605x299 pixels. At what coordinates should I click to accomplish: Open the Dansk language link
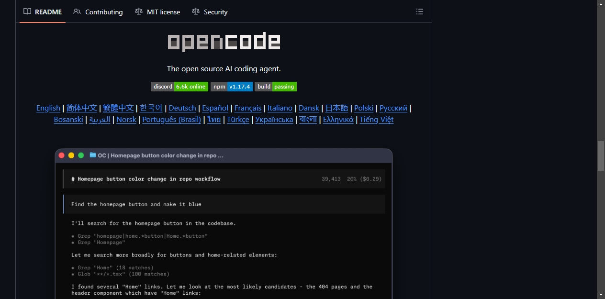(309, 108)
